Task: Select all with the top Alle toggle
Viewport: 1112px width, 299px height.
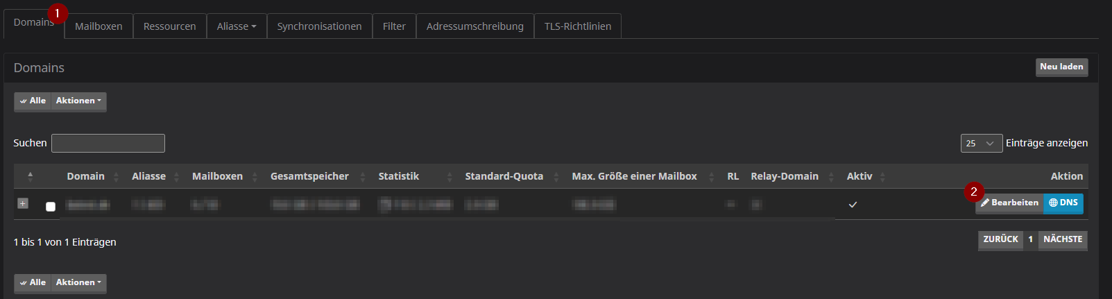Action: pos(33,101)
